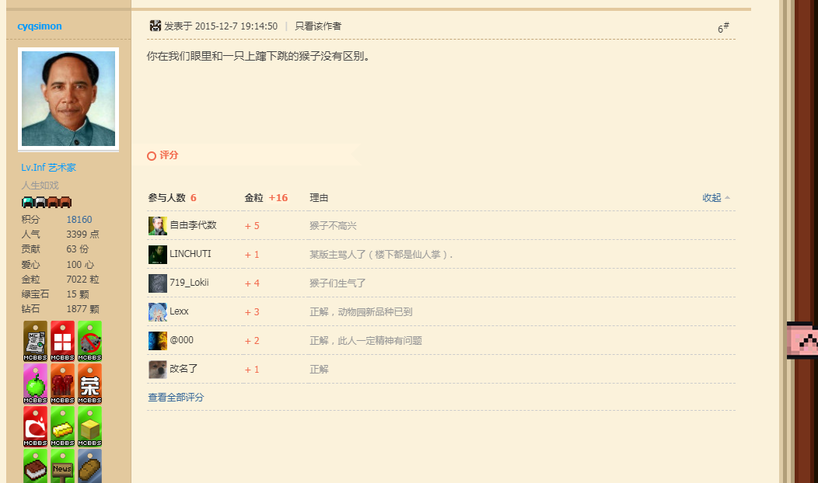This screenshot has height=483, width=818.
Task: Open avatar of rater LINCHUTI
Action: 158,254
